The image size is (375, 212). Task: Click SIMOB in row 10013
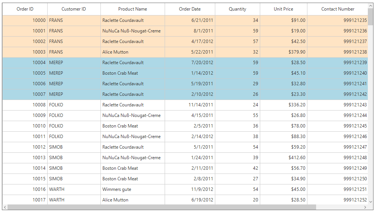(74, 158)
